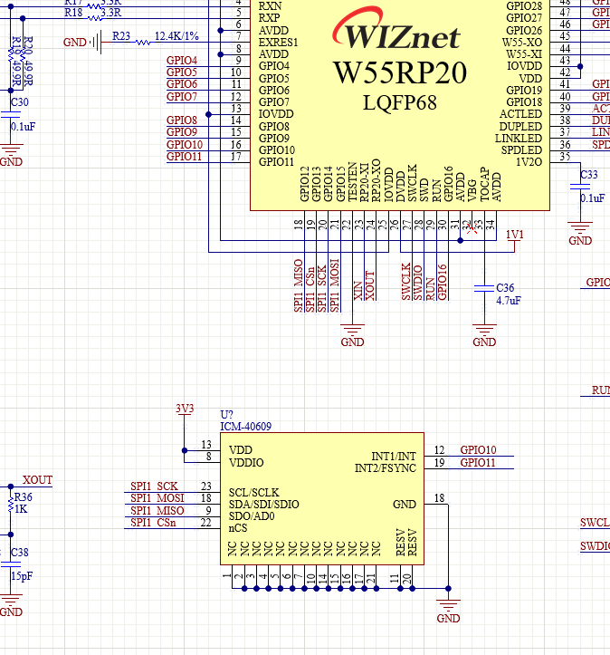Select the INT2/FSYNC pin name
610x655 pixels.
pos(386,468)
